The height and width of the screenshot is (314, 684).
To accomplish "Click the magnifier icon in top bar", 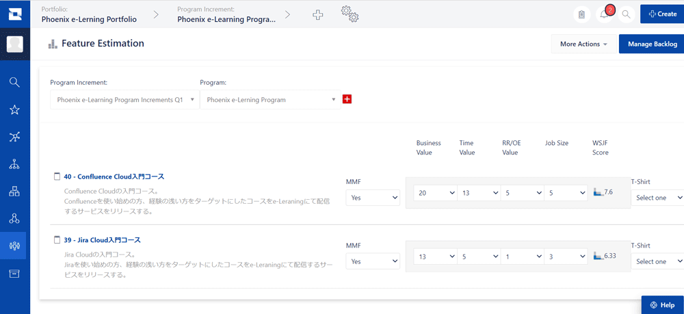I will [x=627, y=14].
